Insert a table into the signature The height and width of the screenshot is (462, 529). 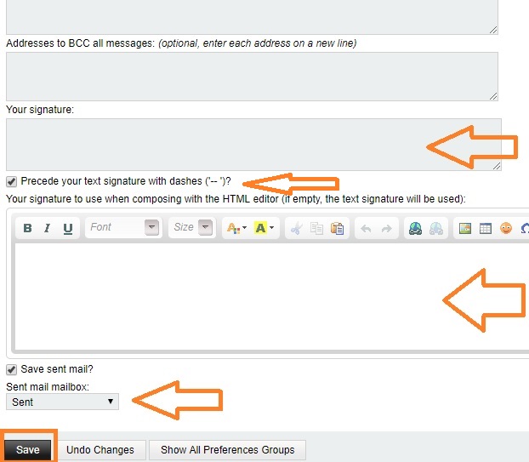point(486,228)
